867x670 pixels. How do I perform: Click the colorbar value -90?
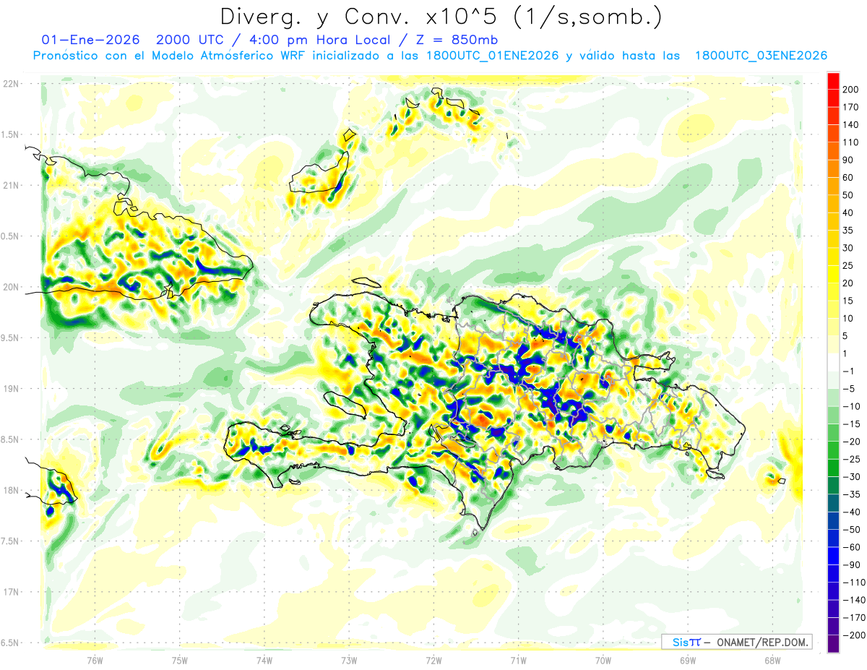tap(852, 564)
